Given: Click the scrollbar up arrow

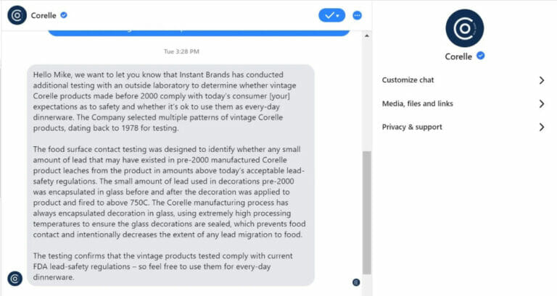Looking at the screenshot, I should point(366,33).
